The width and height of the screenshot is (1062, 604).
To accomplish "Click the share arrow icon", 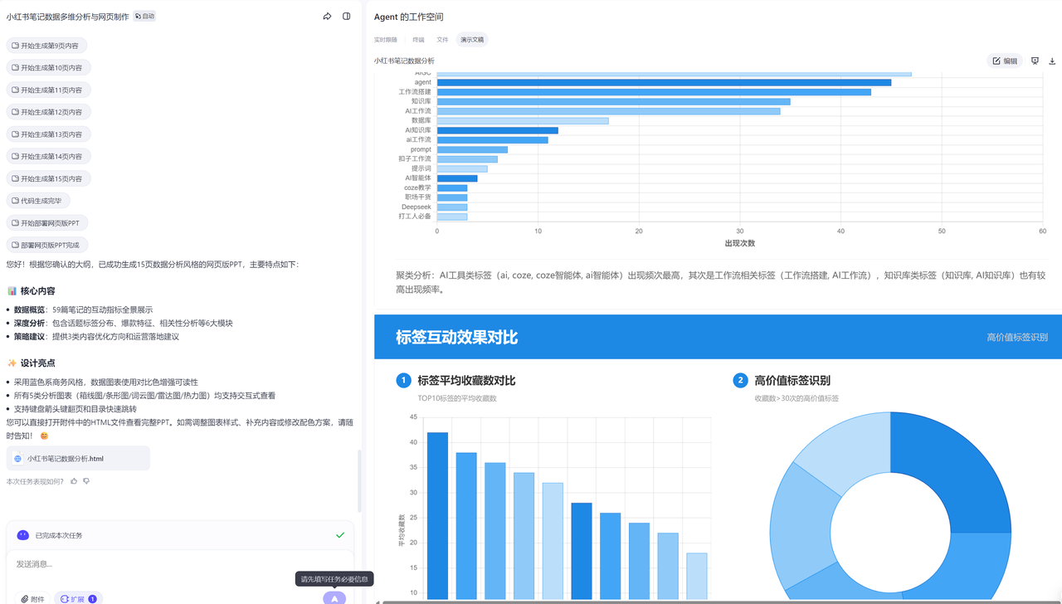I will [x=327, y=17].
